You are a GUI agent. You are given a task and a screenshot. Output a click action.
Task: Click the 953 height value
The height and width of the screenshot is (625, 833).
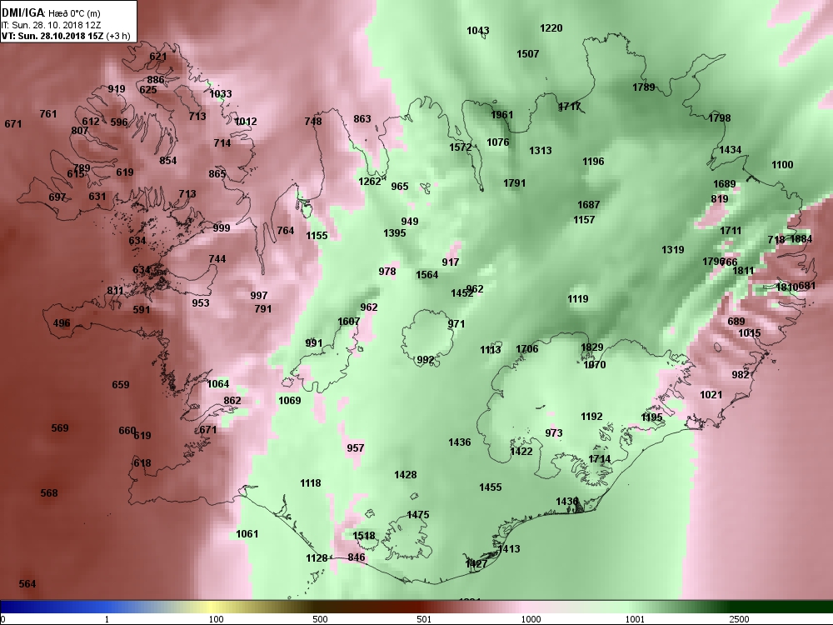pyautogui.click(x=200, y=303)
